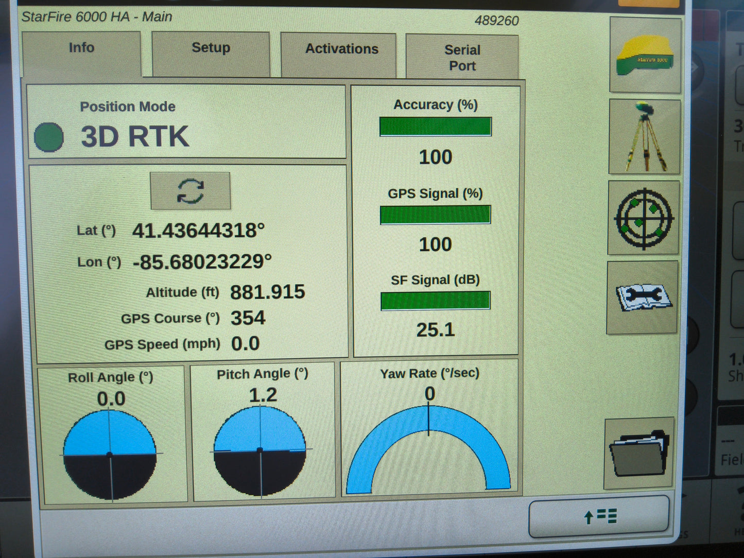The width and height of the screenshot is (744, 558).
Task: Tap the menu list up-arrow button
Action: click(599, 516)
